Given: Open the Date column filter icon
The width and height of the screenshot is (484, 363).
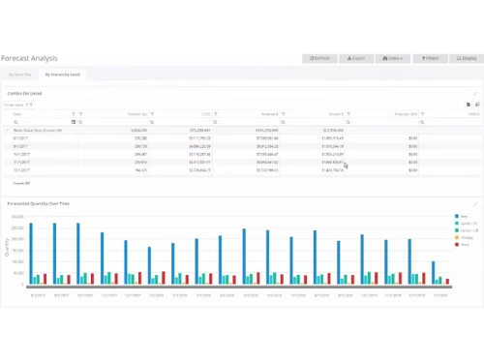Looking at the screenshot, I should [74, 114].
